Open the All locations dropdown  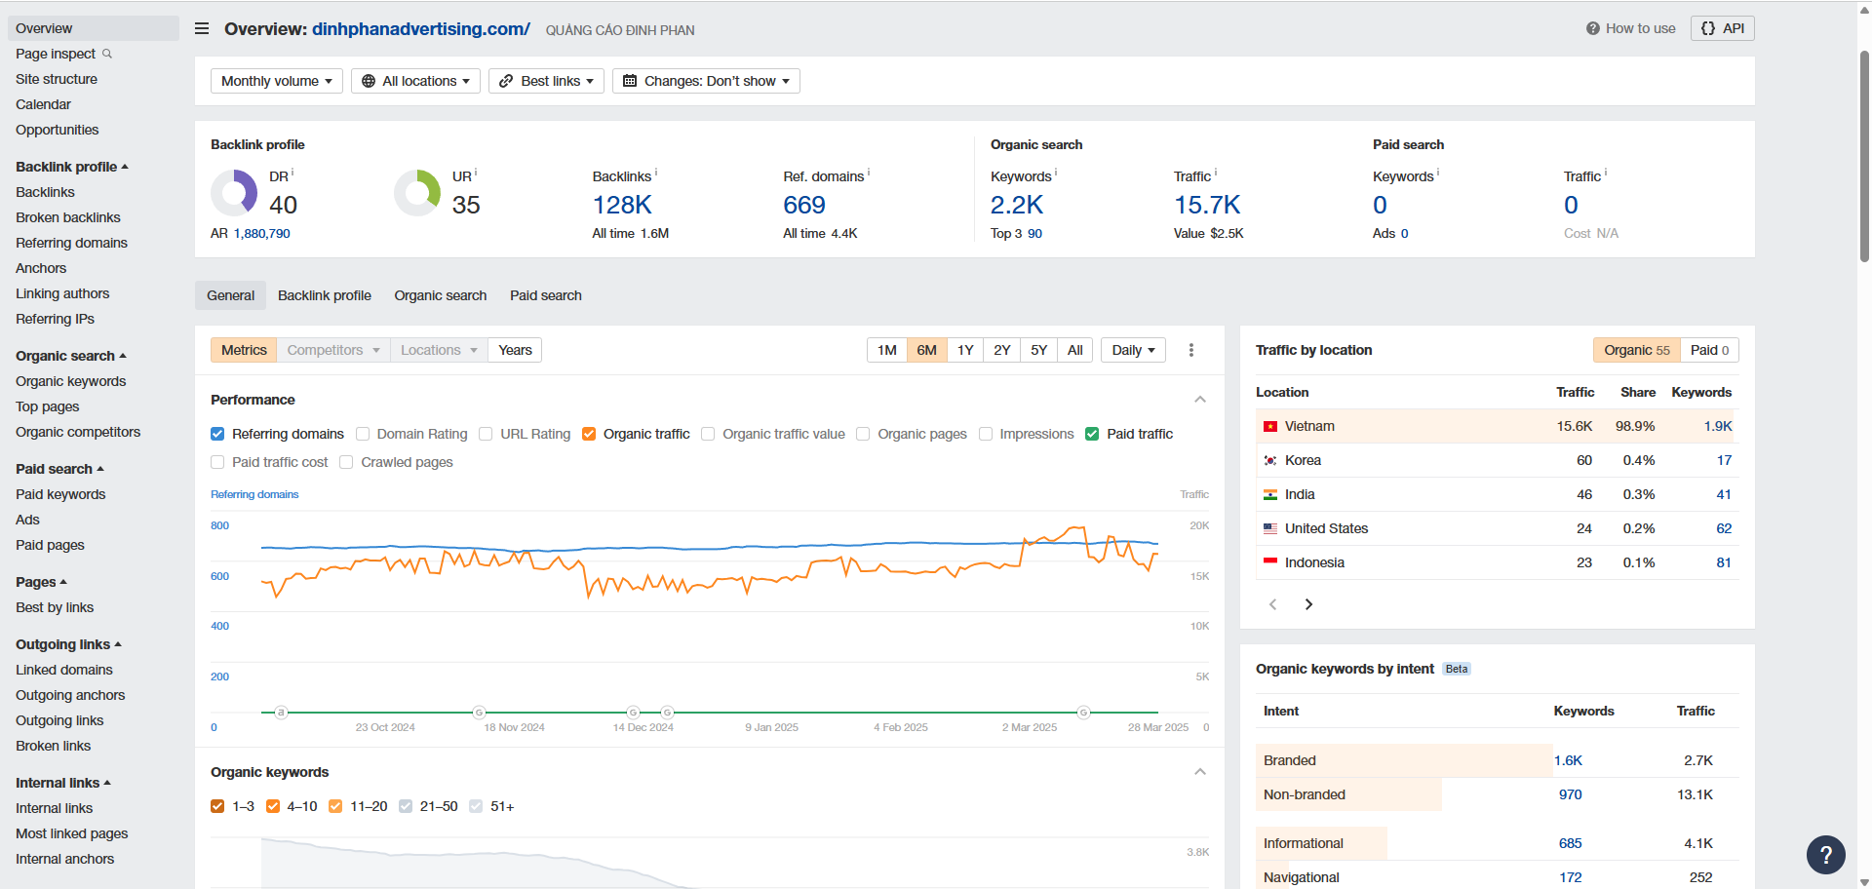415,81
